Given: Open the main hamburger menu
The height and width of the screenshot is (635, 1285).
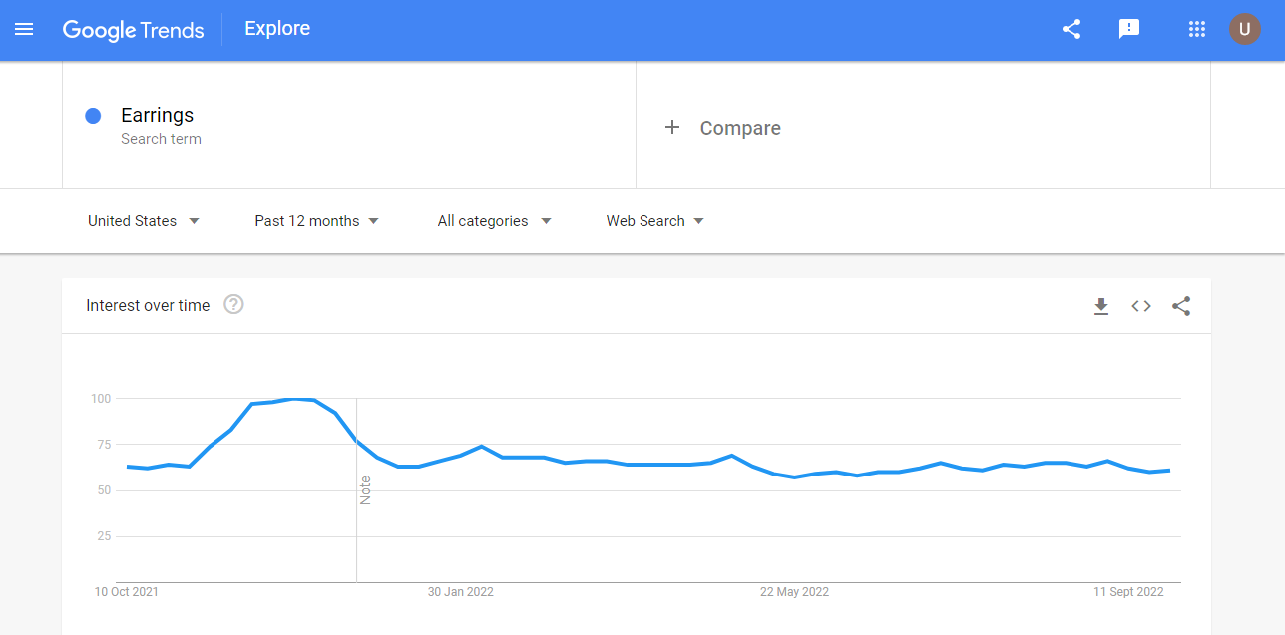Looking at the screenshot, I should click(x=24, y=29).
